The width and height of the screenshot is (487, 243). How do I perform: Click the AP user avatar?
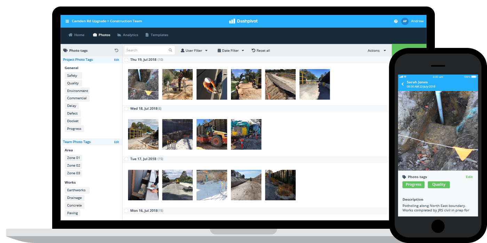pyautogui.click(x=405, y=21)
